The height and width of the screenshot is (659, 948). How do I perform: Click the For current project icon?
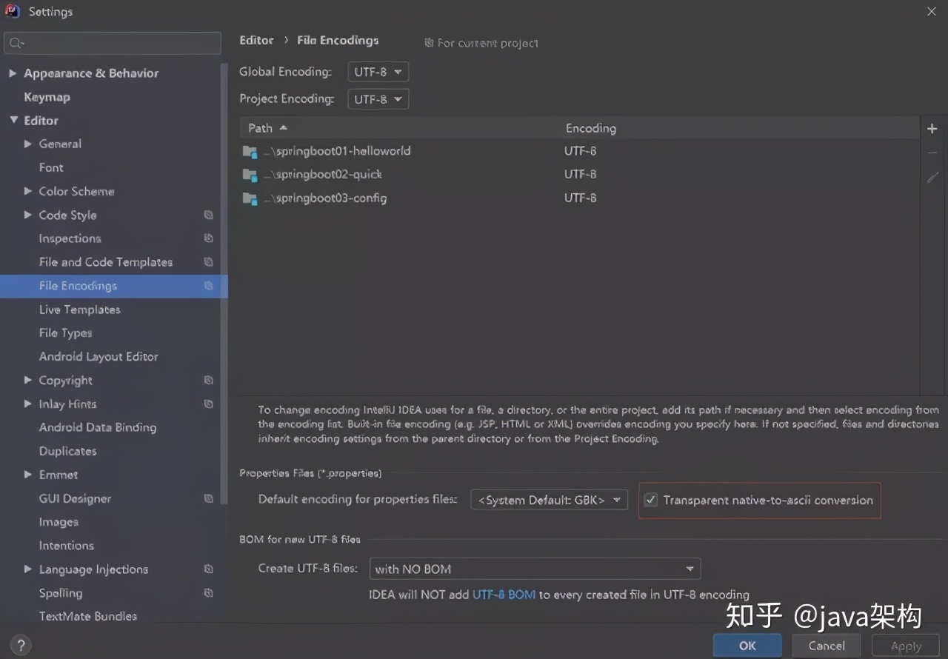[x=428, y=43]
